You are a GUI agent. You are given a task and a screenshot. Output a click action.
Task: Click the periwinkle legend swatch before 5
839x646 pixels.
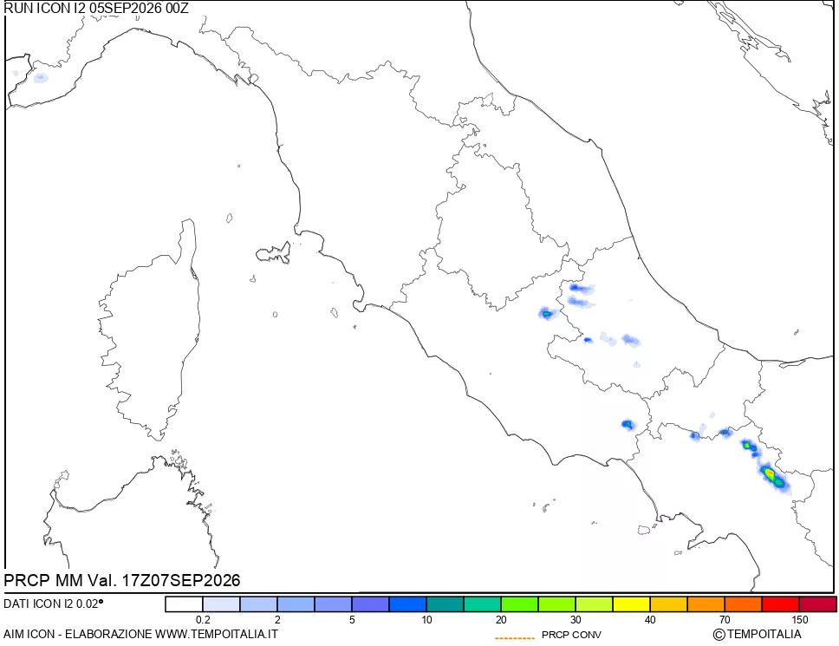click(x=334, y=604)
